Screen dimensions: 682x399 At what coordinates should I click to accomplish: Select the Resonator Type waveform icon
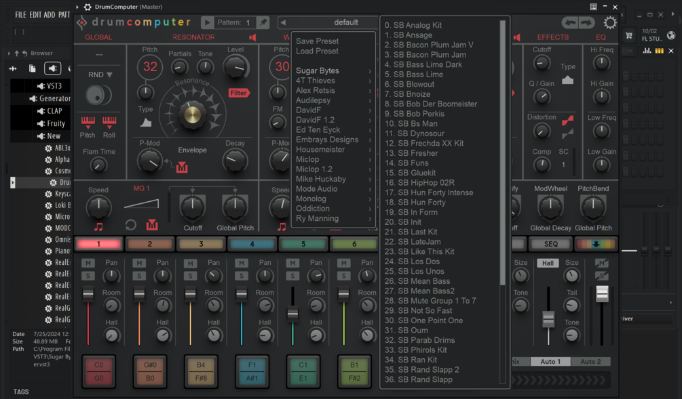click(146, 123)
